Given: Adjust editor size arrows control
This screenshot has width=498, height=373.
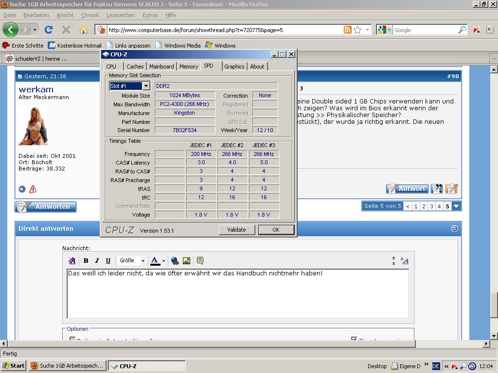Looking at the screenshot, I should pos(393,261).
